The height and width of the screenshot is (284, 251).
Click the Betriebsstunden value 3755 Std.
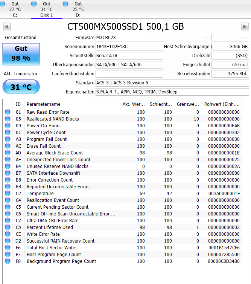230,74
